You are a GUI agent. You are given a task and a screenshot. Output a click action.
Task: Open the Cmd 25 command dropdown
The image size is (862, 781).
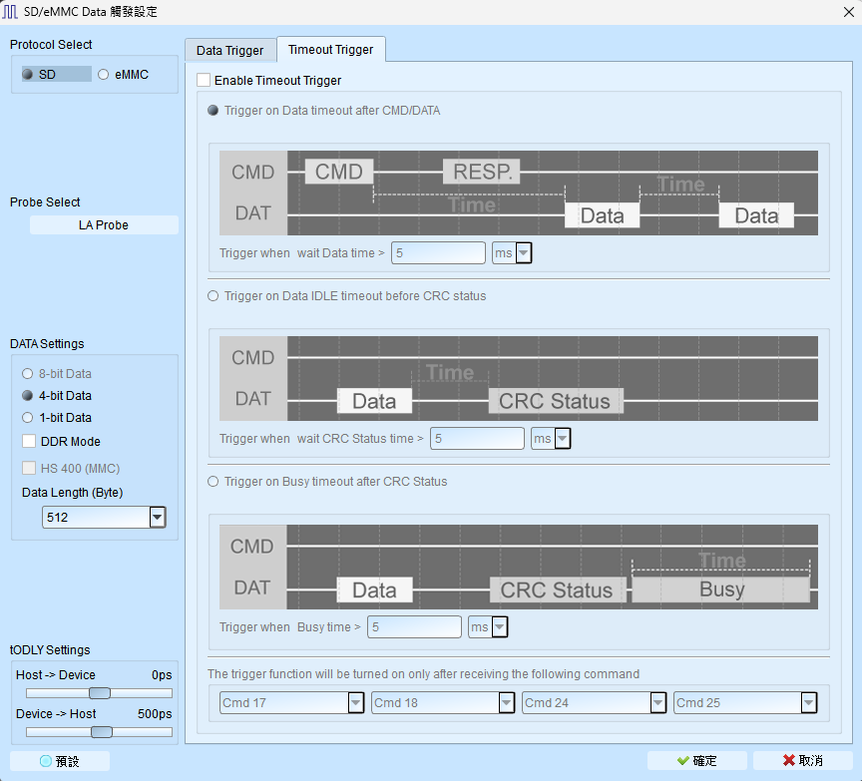click(745, 702)
